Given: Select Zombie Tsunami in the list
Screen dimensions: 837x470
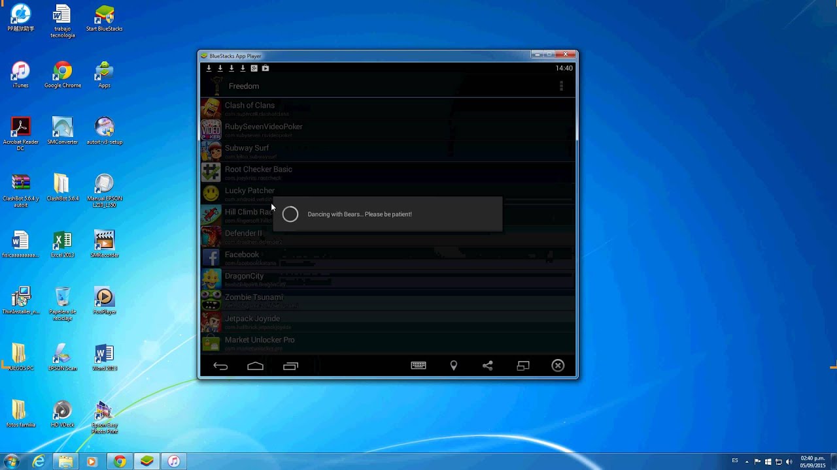Looking at the screenshot, I should tap(388, 300).
